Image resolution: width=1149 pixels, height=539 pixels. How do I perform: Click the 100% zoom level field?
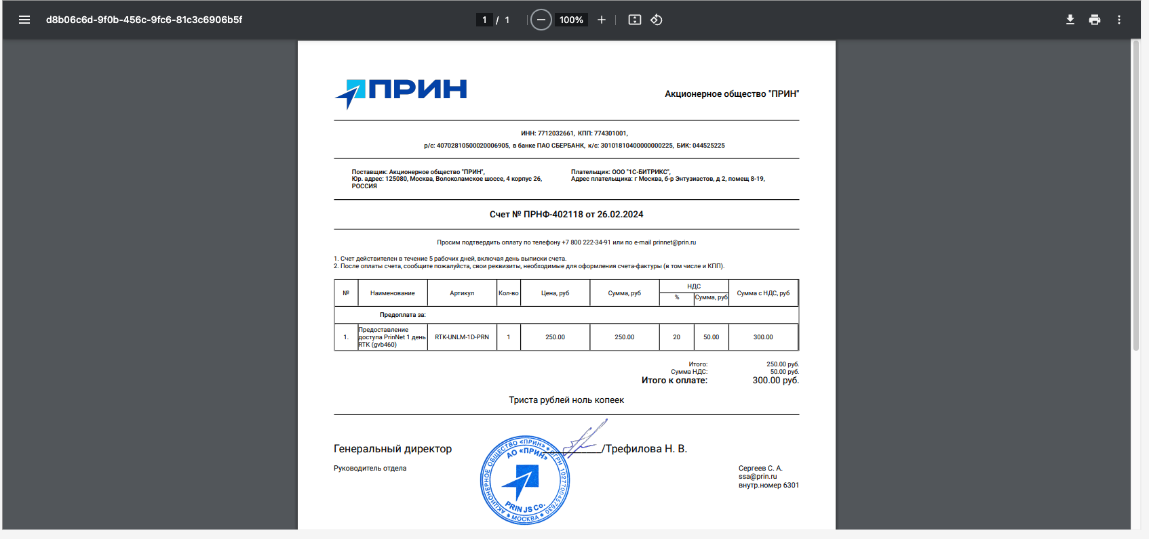click(x=571, y=20)
